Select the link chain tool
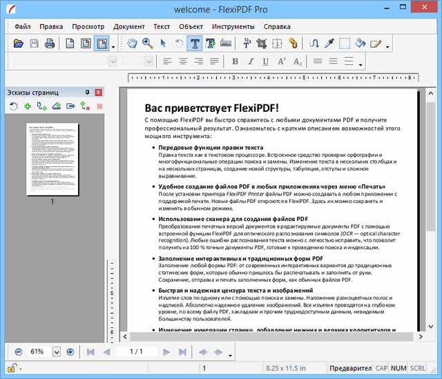This screenshot has width=442, height=379. point(293,43)
